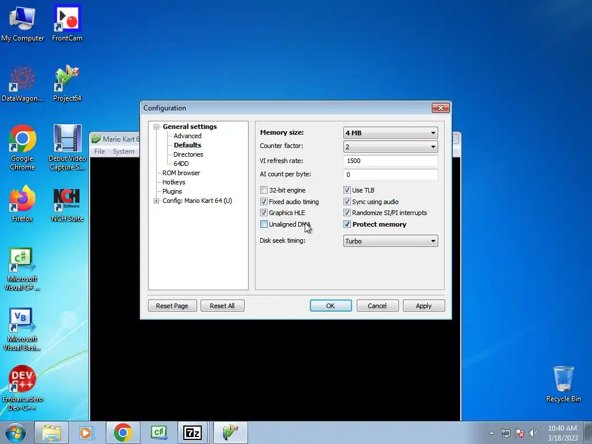592x444 pixels.
Task: Open the Memory size dropdown
Action: pos(390,133)
